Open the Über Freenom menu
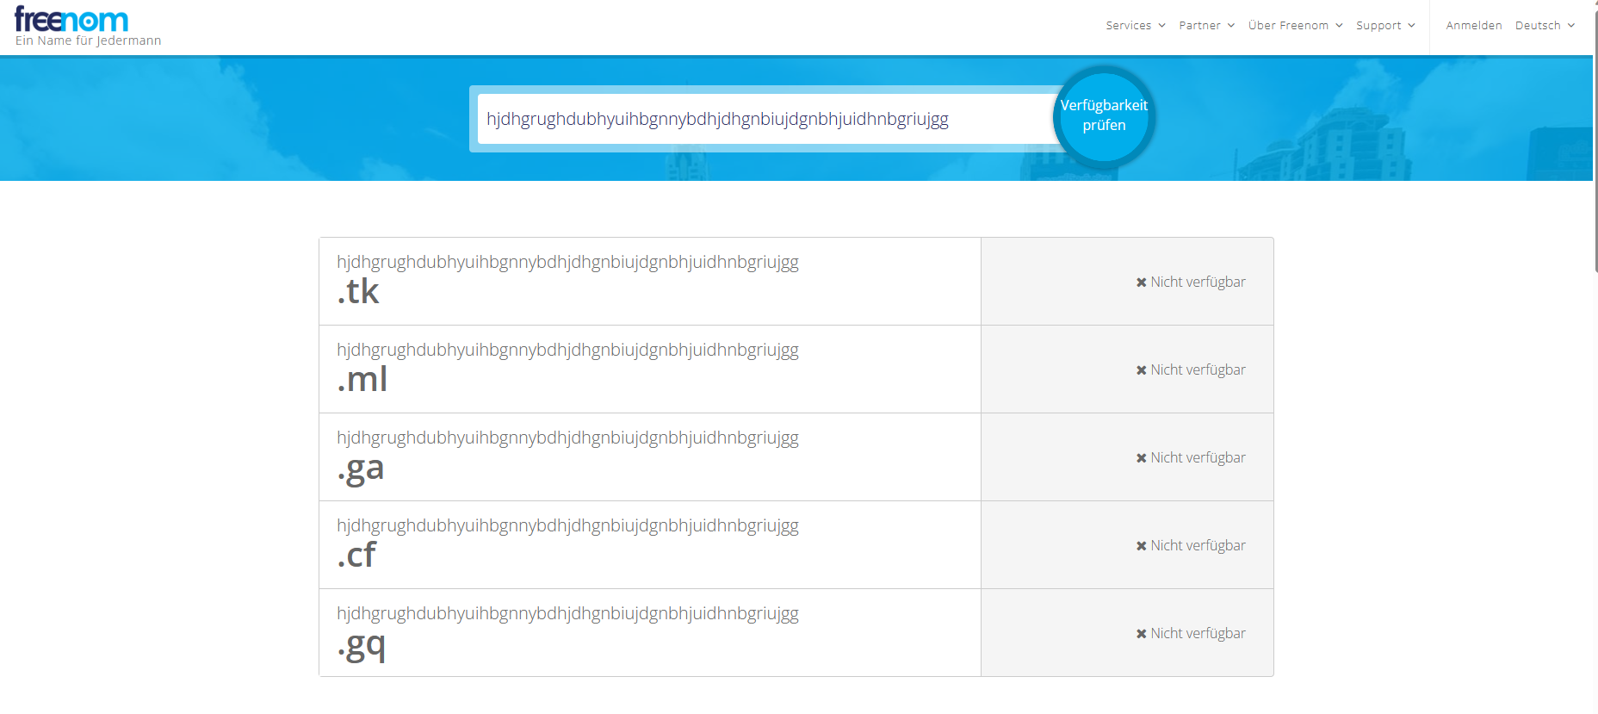The width and height of the screenshot is (1598, 714). coord(1295,26)
